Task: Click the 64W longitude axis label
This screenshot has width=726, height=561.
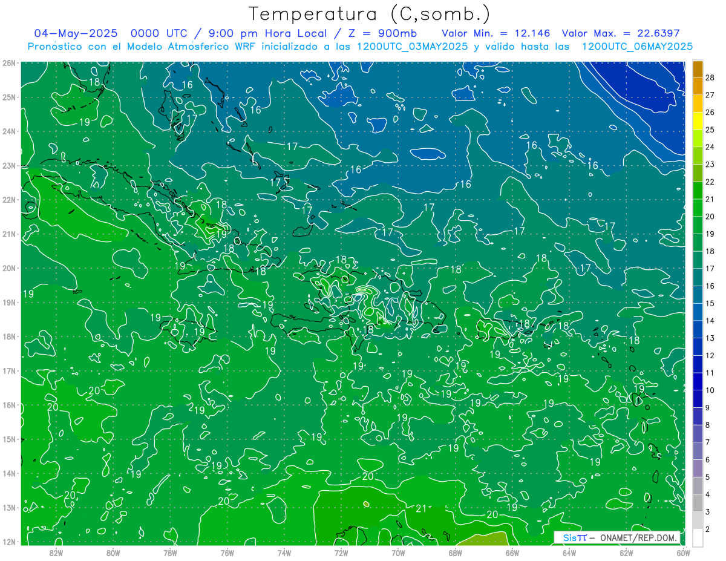Action: click(x=569, y=553)
